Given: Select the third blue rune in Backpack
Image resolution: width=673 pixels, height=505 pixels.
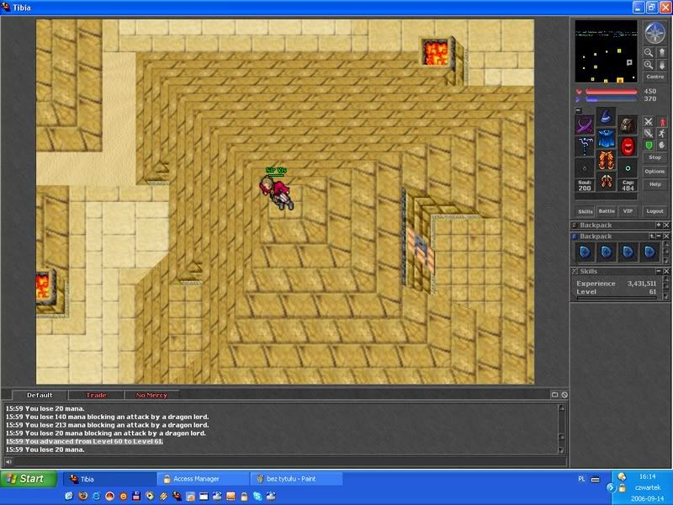Looking at the screenshot, I should point(628,252).
